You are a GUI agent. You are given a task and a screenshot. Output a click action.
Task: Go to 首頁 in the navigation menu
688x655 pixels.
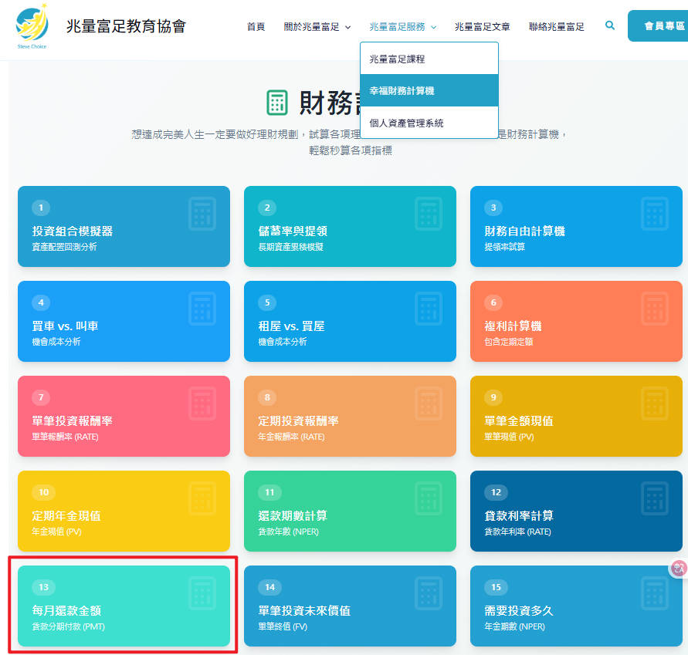(256, 25)
